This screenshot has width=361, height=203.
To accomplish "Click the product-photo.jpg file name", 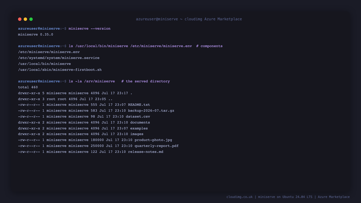I will pos(153,140).
